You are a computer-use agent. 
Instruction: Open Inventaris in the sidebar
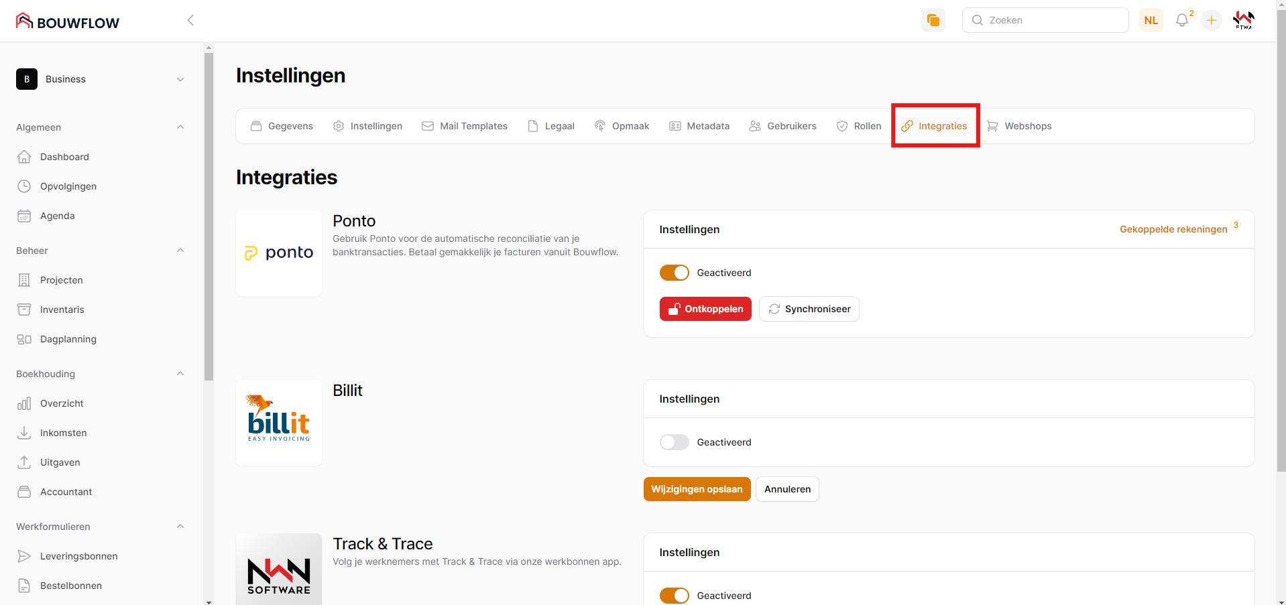coord(62,310)
